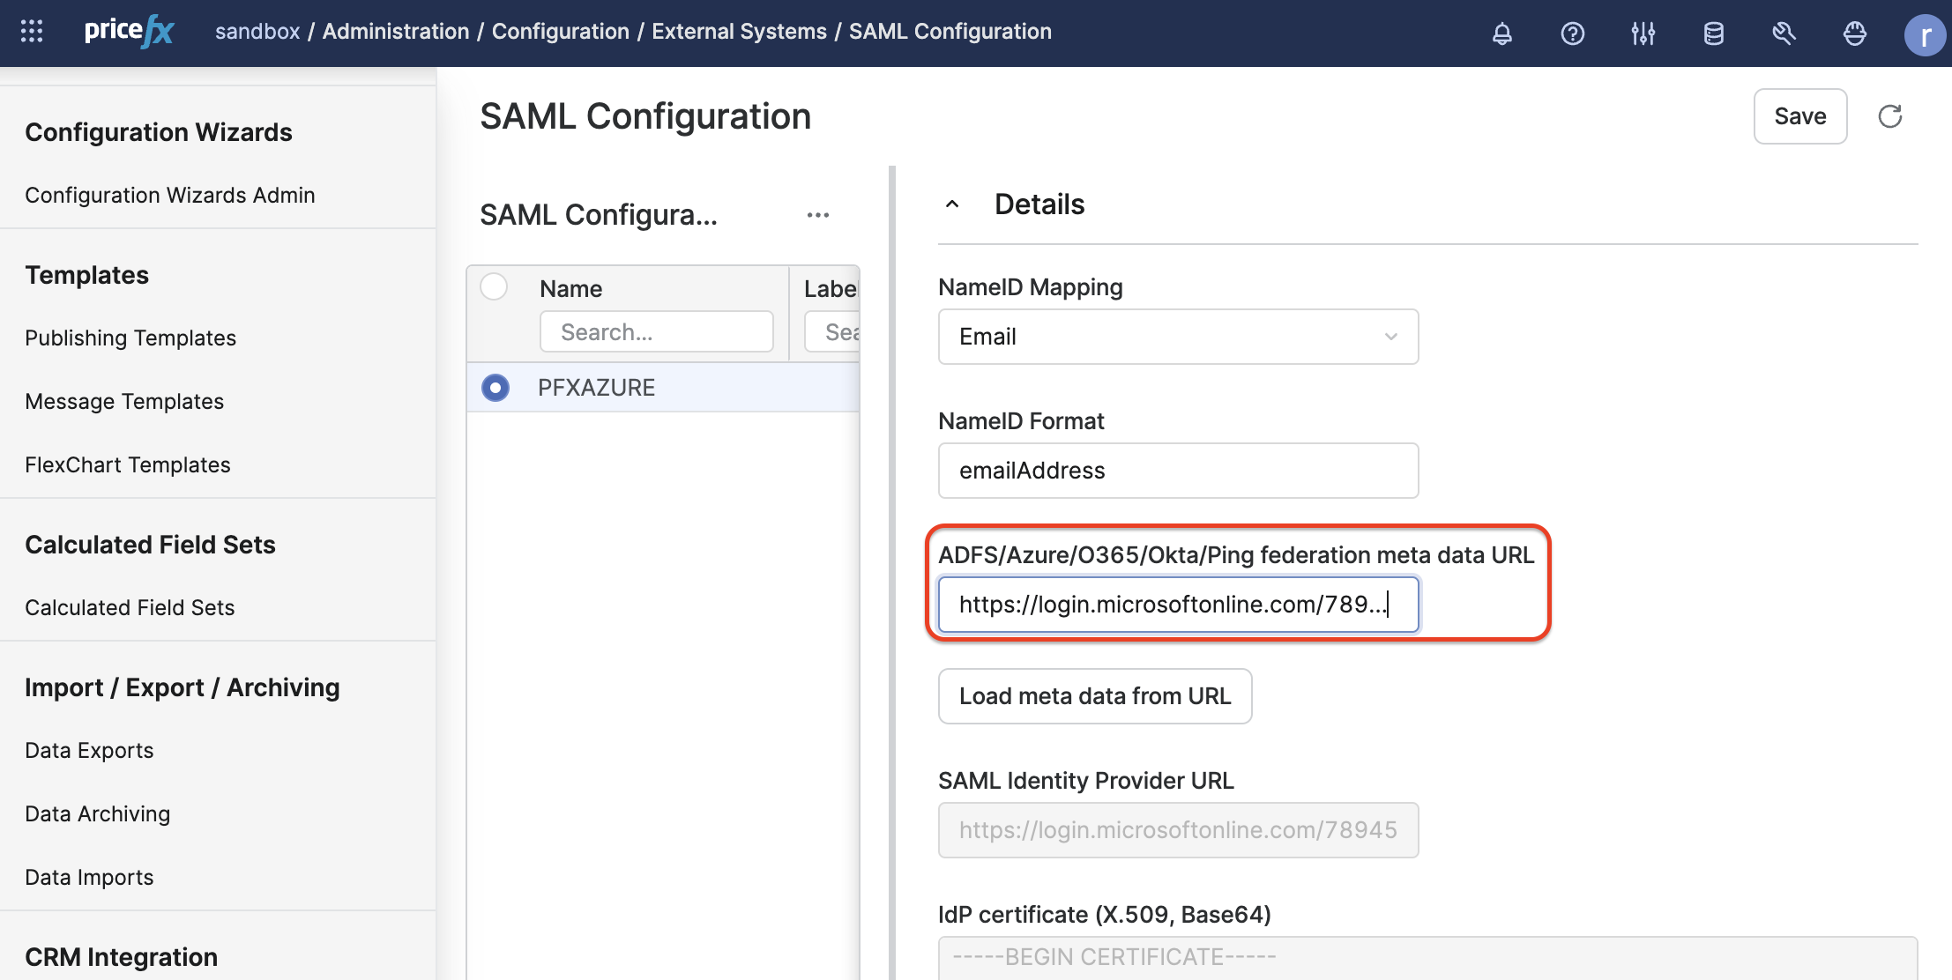Open the help question mark icon
This screenshot has height=980, width=1952.
tap(1572, 33)
